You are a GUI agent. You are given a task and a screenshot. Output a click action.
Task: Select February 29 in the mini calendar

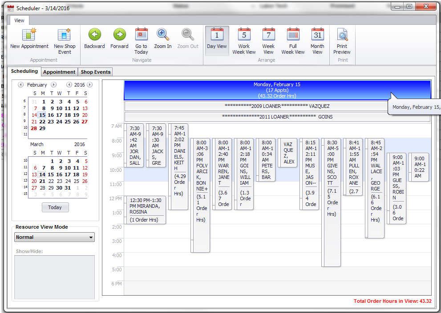[x=42, y=128]
